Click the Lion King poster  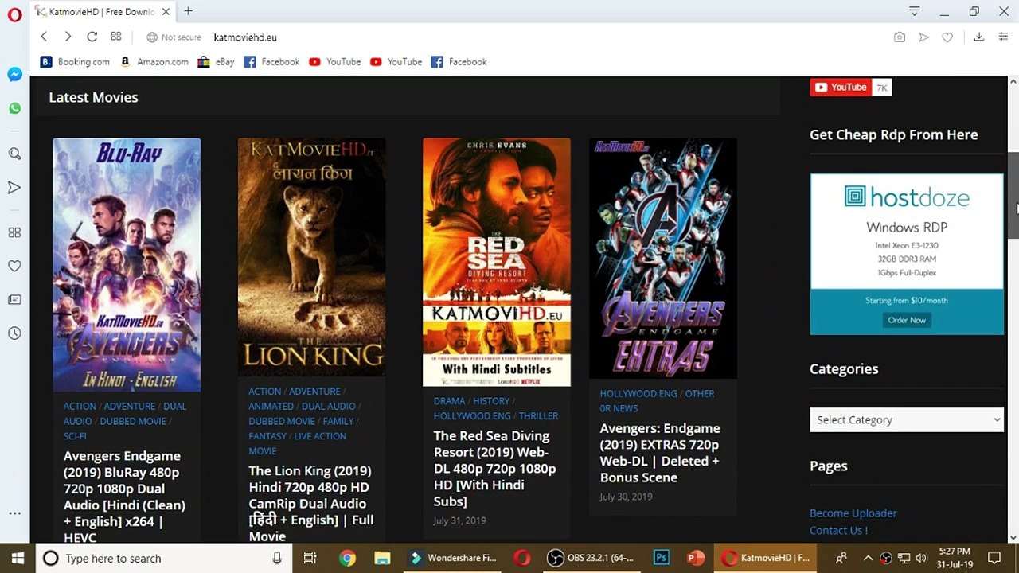[311, 257]
